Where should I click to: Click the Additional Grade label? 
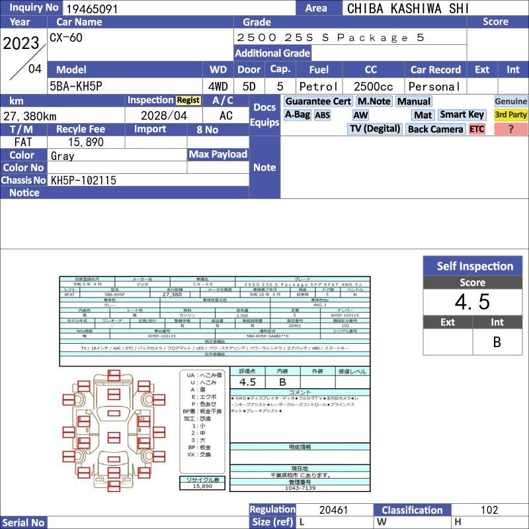[x=272, y=53]
